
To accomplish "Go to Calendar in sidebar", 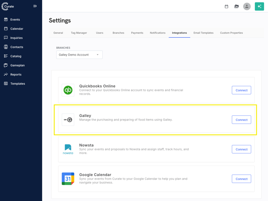I will point(17,29).
